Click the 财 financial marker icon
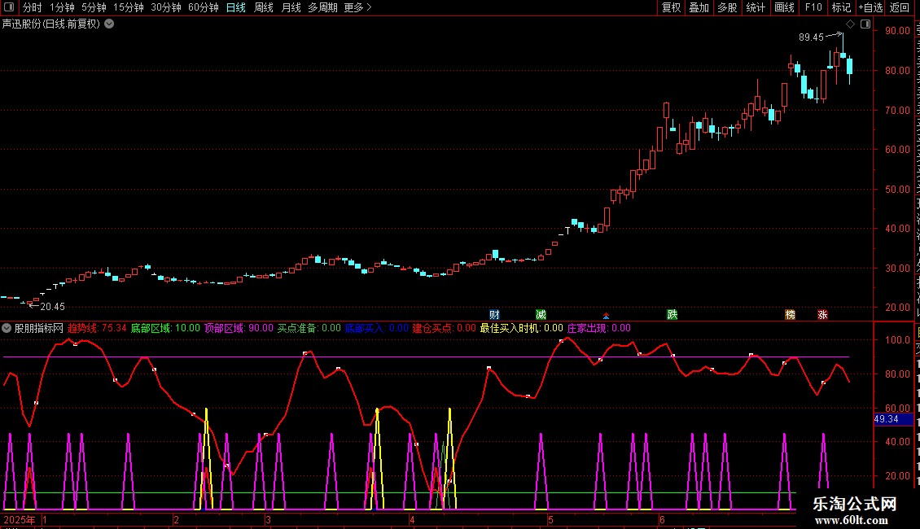The image size is (920, 529). point(494,315)
